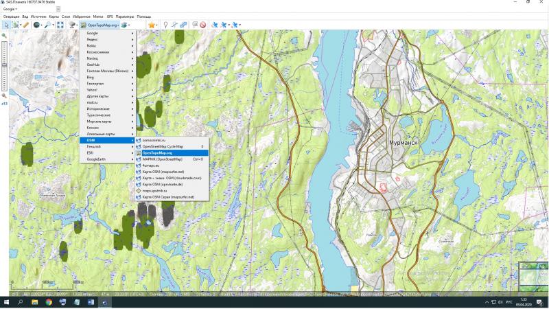Select MAPNIK (OpenStreetMap) map

point(172,159)
